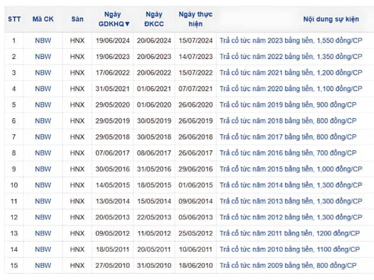The height and width of the screenshot is (280, 374).
Task: Click the Sàn column header
Action: click(x=77, y=19)
